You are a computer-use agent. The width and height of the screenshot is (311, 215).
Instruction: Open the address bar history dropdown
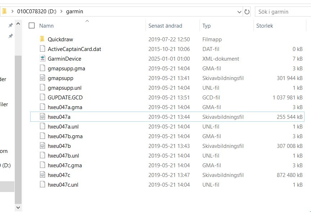coord(239,12)
